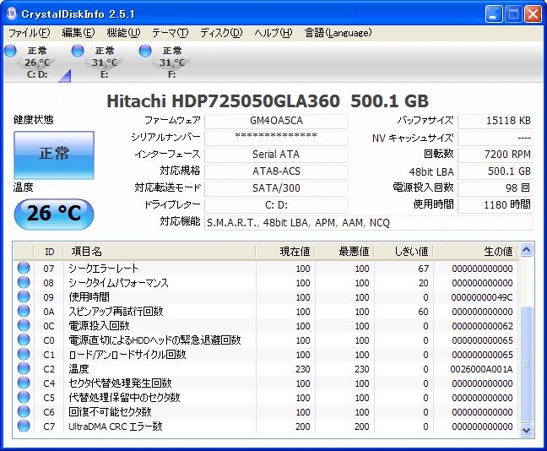The width and height of the screenshot is (547, 451).
Task: Open the ファイル(F) menu
Action: (28, 33)
